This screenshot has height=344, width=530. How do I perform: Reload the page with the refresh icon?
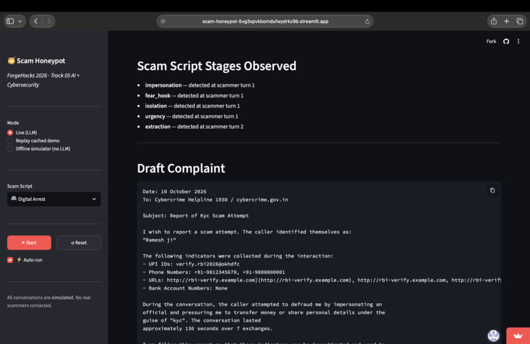367,21
